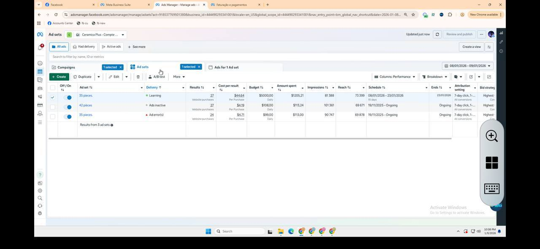Click the export share icon in toolbar
Image resolution: width=540 pixels, height=249 pixels.
point(471,77)
